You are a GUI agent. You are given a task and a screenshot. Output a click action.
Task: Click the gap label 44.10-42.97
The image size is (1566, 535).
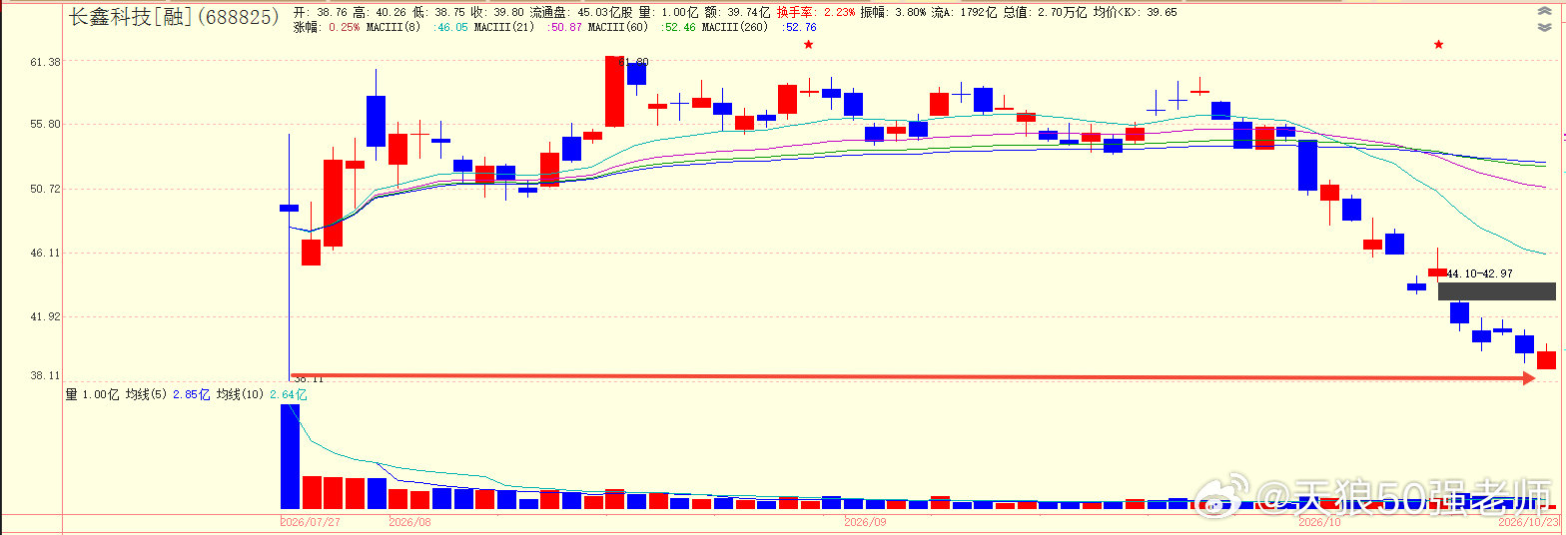point(1479,273)
